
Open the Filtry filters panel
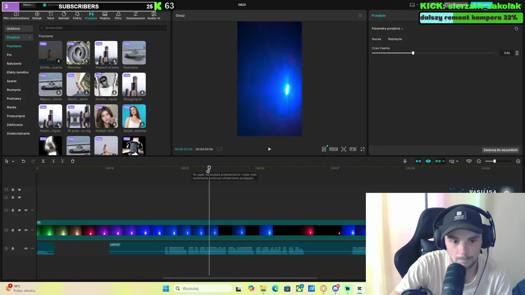118,16
